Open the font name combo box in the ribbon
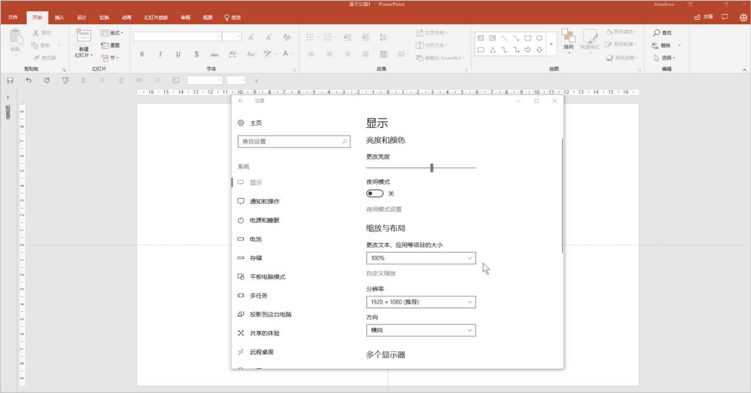The height and width of the screenshot is (393, 751). pos(177,37)
